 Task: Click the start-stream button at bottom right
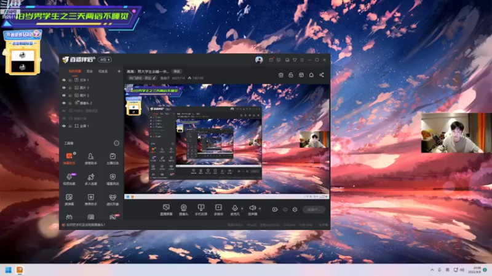[314, 209]
